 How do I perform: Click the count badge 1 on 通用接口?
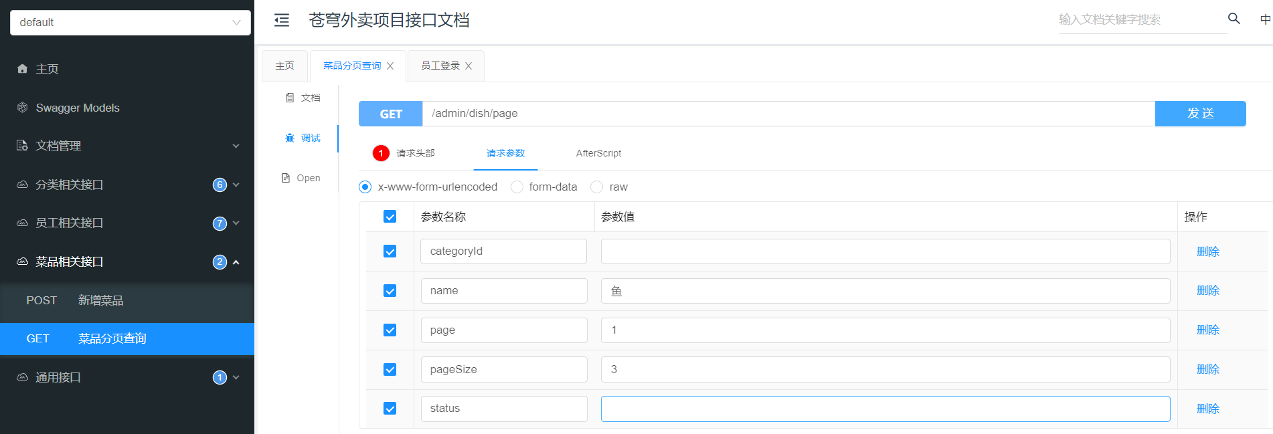pos(220,378)
